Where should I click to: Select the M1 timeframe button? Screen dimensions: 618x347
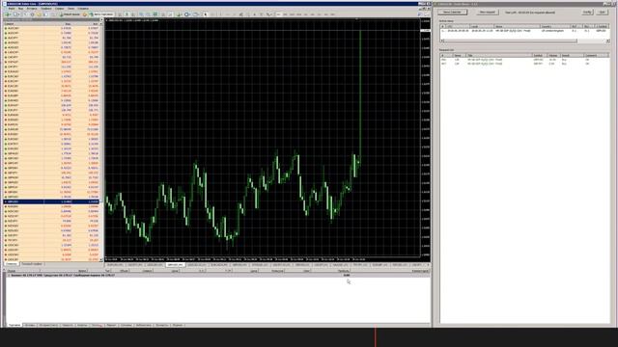pyautogui.click(x=278, y=14)
